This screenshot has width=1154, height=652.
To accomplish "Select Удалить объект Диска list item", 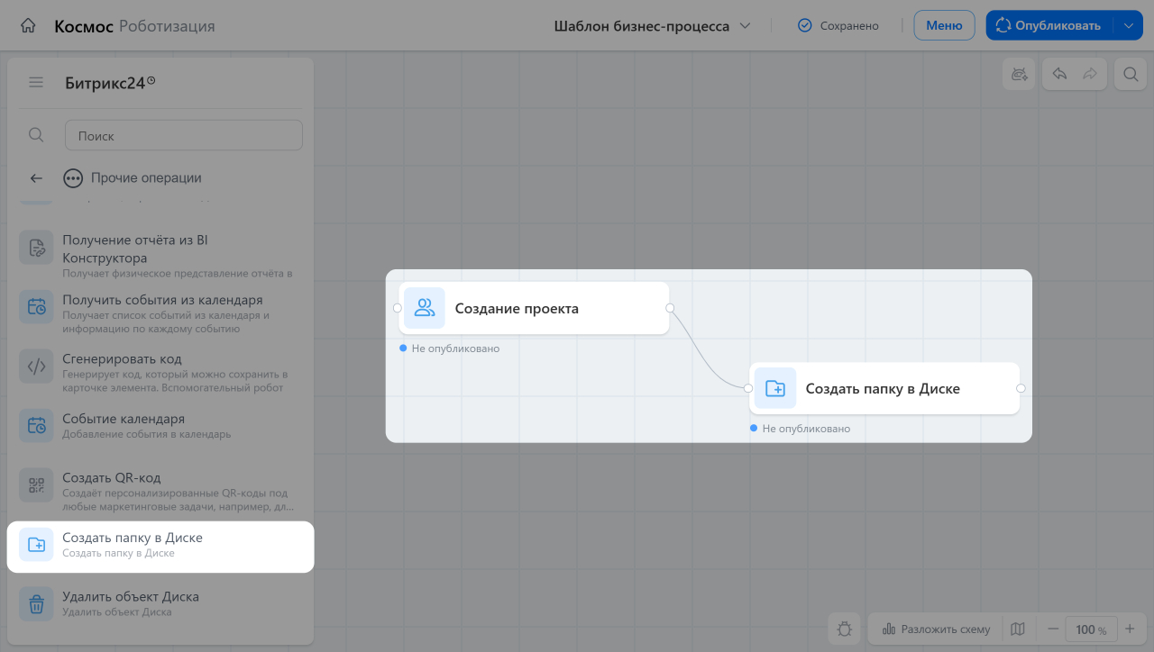I will 160,604.
